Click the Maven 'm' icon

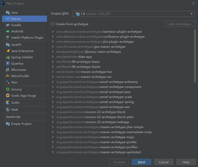8,19
